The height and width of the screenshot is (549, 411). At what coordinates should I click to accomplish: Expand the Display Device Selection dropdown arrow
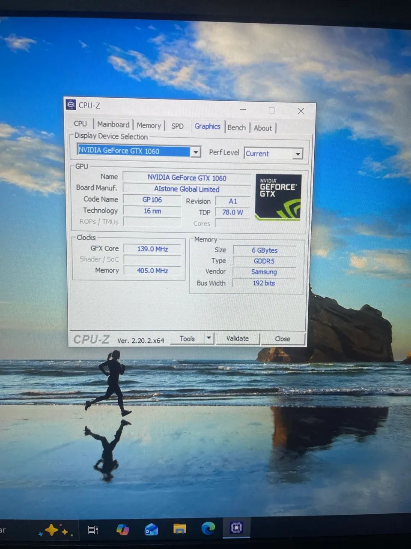(x=196, y=152)
